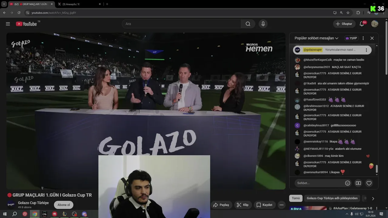The height and width of the screenshot is (218, 388).
Task: Open Chrome three-dot main menu
Action: pos(383,13)
